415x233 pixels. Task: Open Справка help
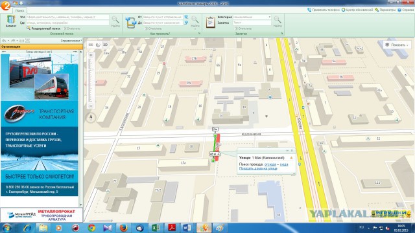coord(405,10)
